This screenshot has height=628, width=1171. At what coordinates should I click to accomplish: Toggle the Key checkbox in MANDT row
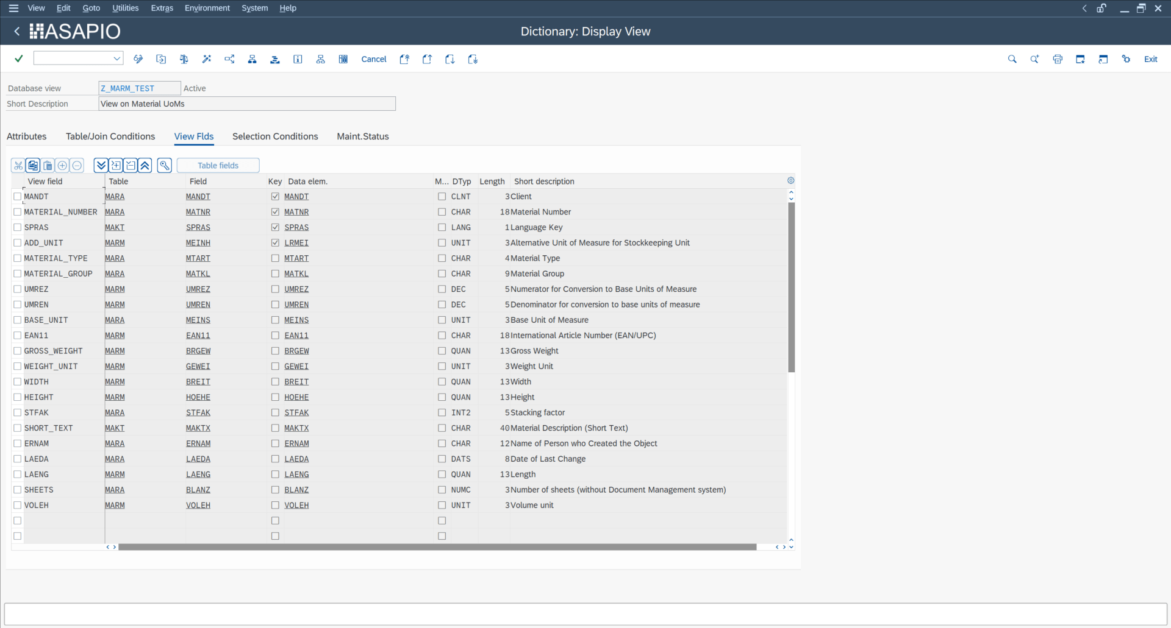pos(275,197)
